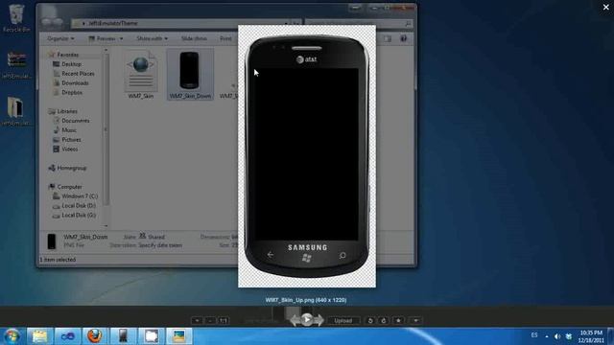614x345 pixels.
Task: Click the navigation pane vertical scrollbar
Action: [x=106, y=138]
